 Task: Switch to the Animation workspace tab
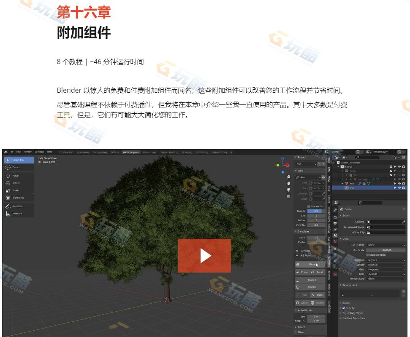click(83, 152)
